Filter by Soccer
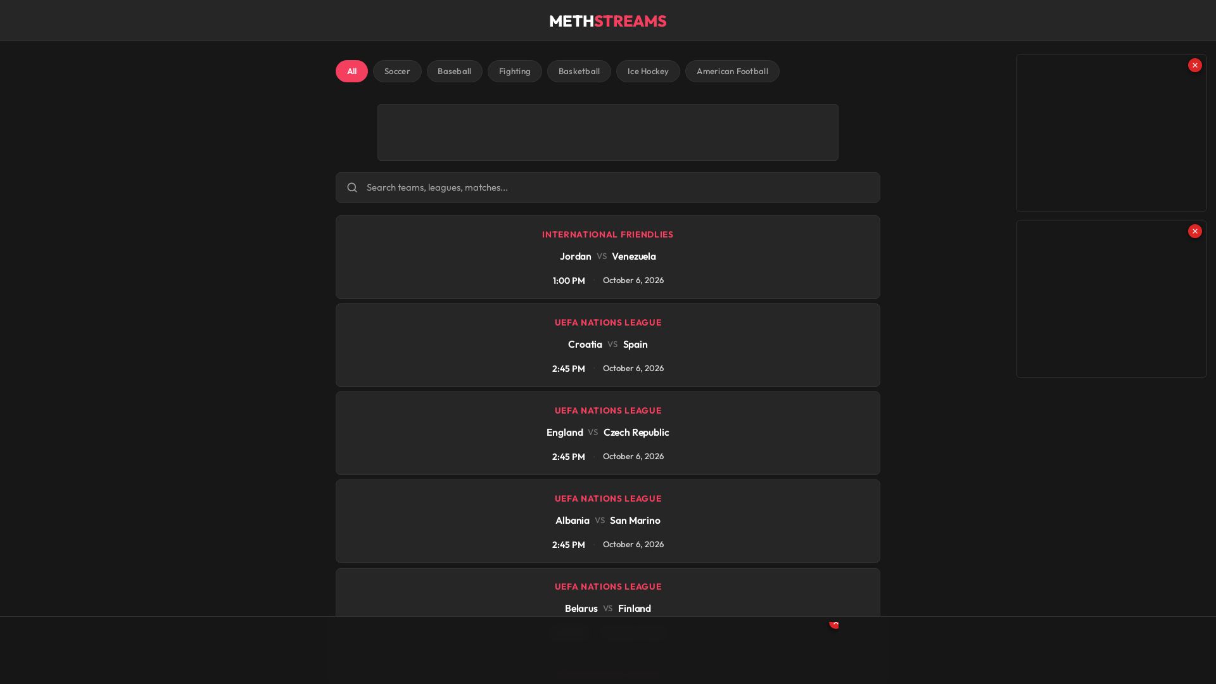1216x684 pixels. [x=397, y=71]
